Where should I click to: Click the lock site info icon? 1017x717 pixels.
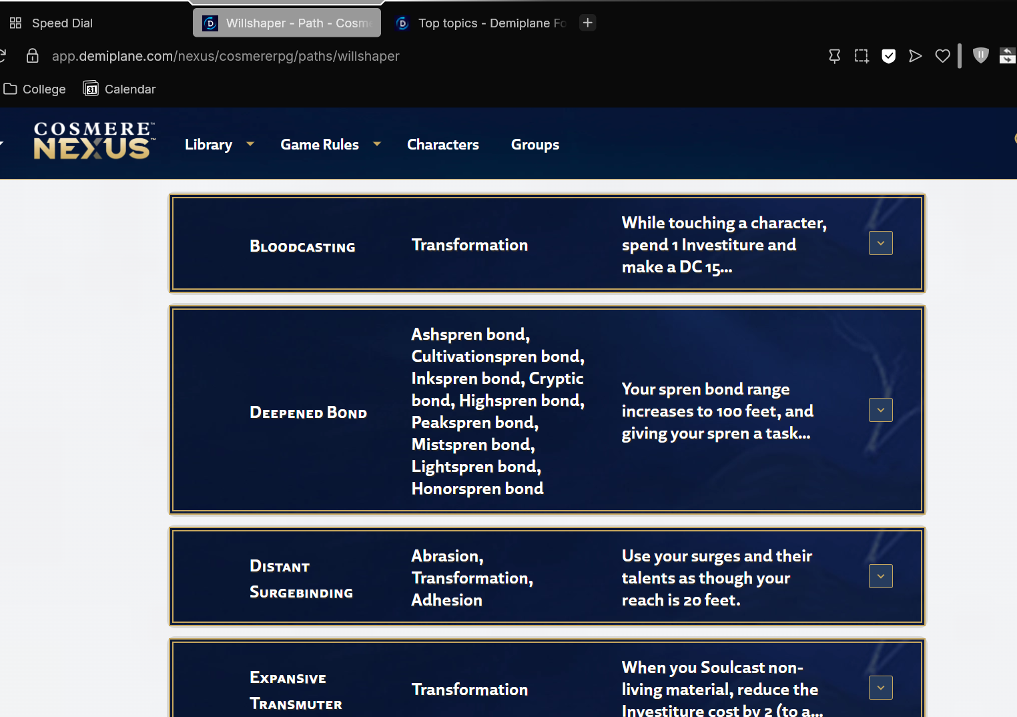[x=32, y=56]
